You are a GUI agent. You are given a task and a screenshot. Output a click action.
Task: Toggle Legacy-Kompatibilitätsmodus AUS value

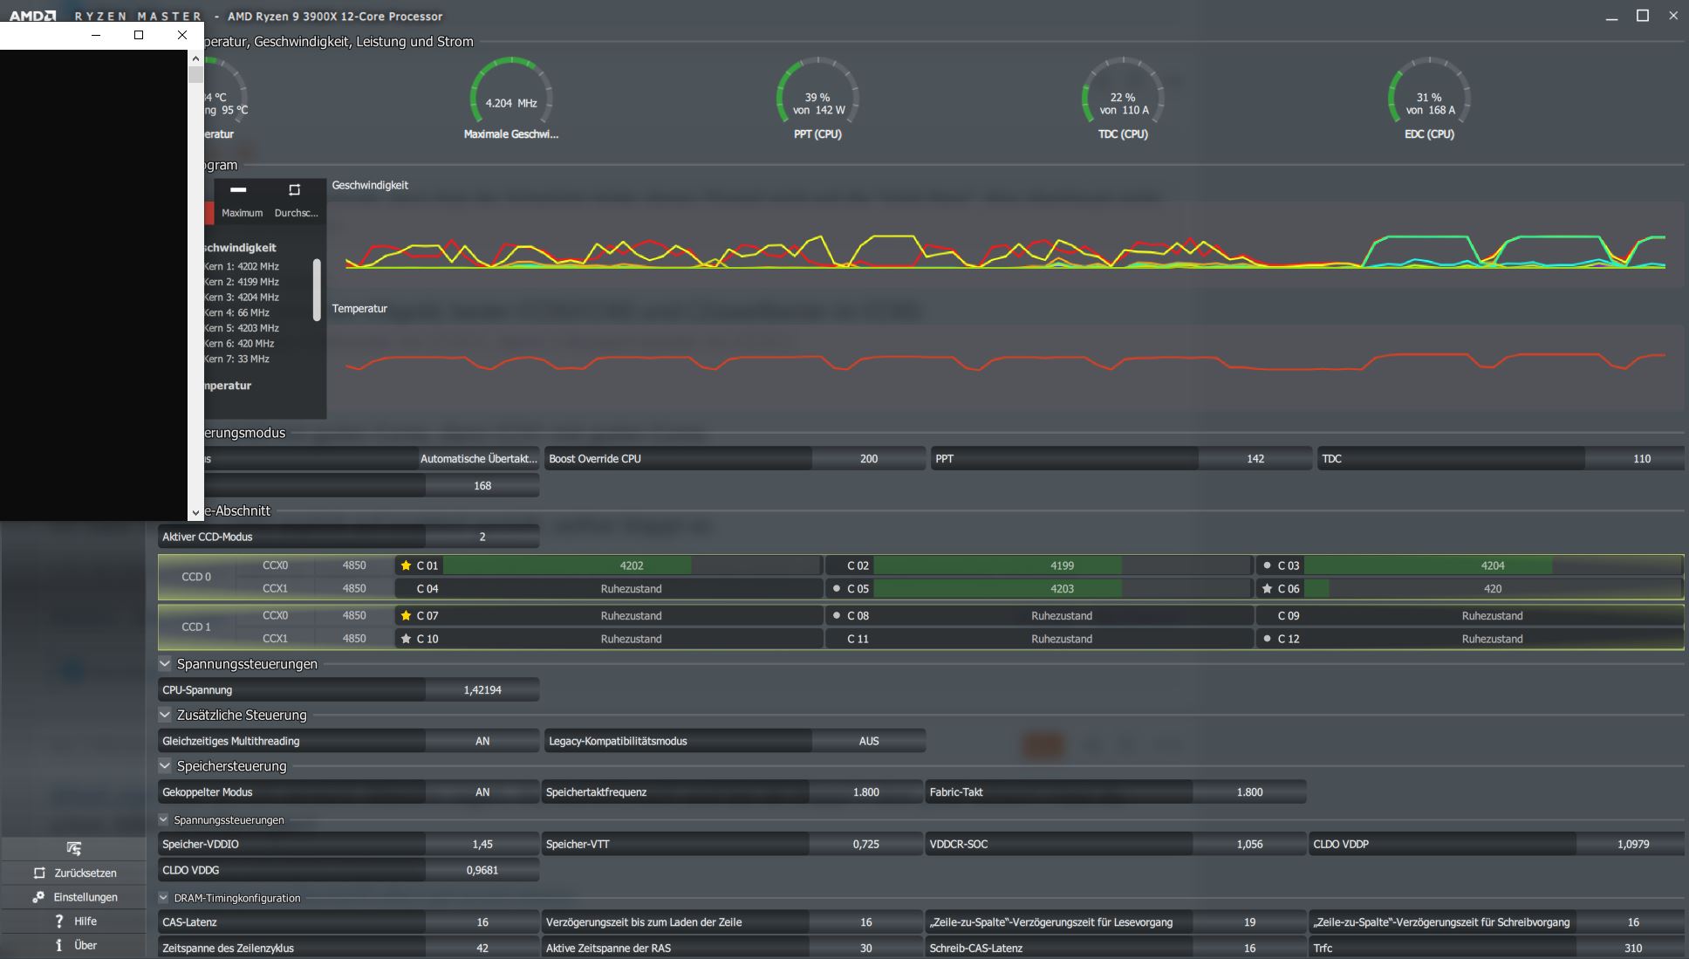(868, 741)
